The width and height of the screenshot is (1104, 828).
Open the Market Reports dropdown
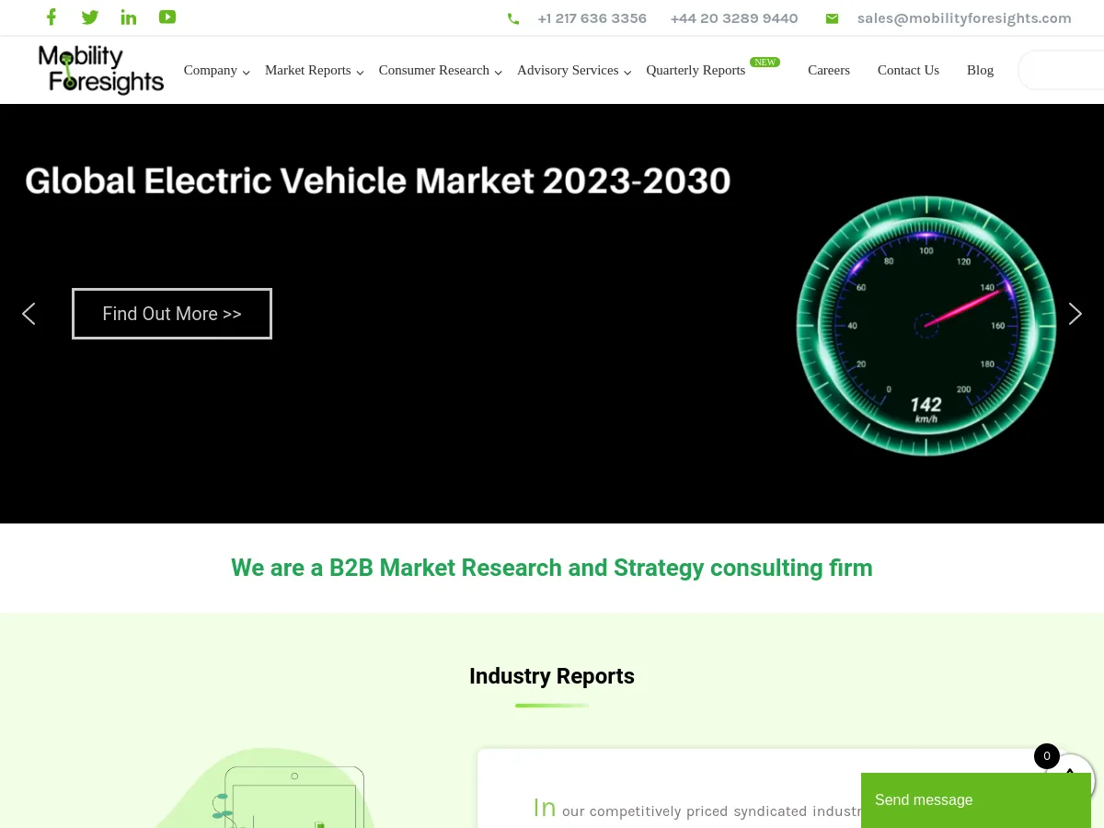[x=307, y=70]
